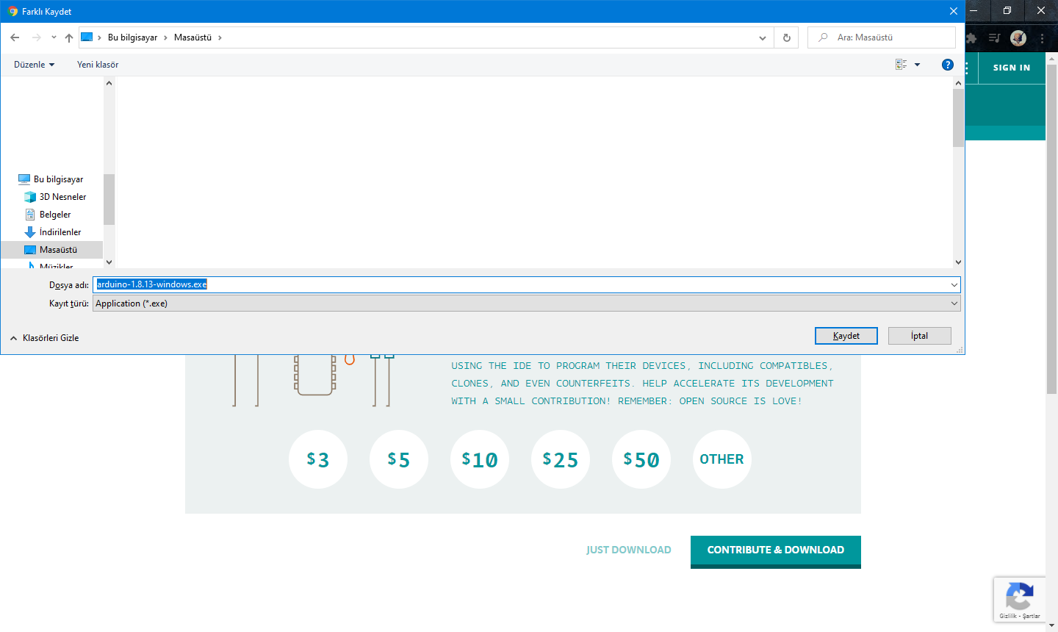This screenshot has height=632, width=1058.
Task: Go up one folder level
Action: point(69,37)
